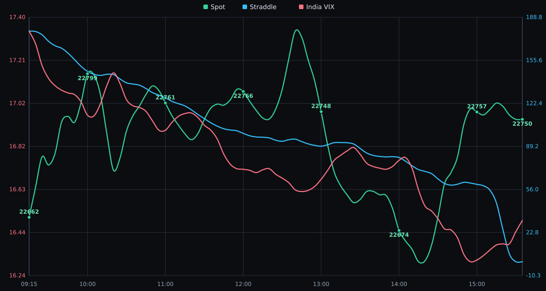This screenshot has height=291, width=546.
Task: Click the 16.24 VIX axis value
Action: (x=17, y=276)
